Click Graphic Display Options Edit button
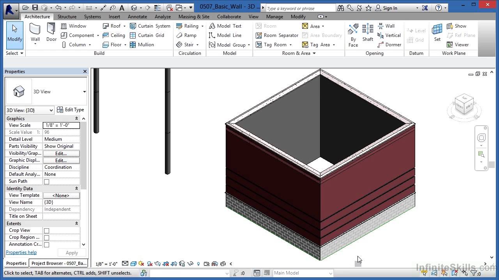499x280 pixels. [61, 160]
